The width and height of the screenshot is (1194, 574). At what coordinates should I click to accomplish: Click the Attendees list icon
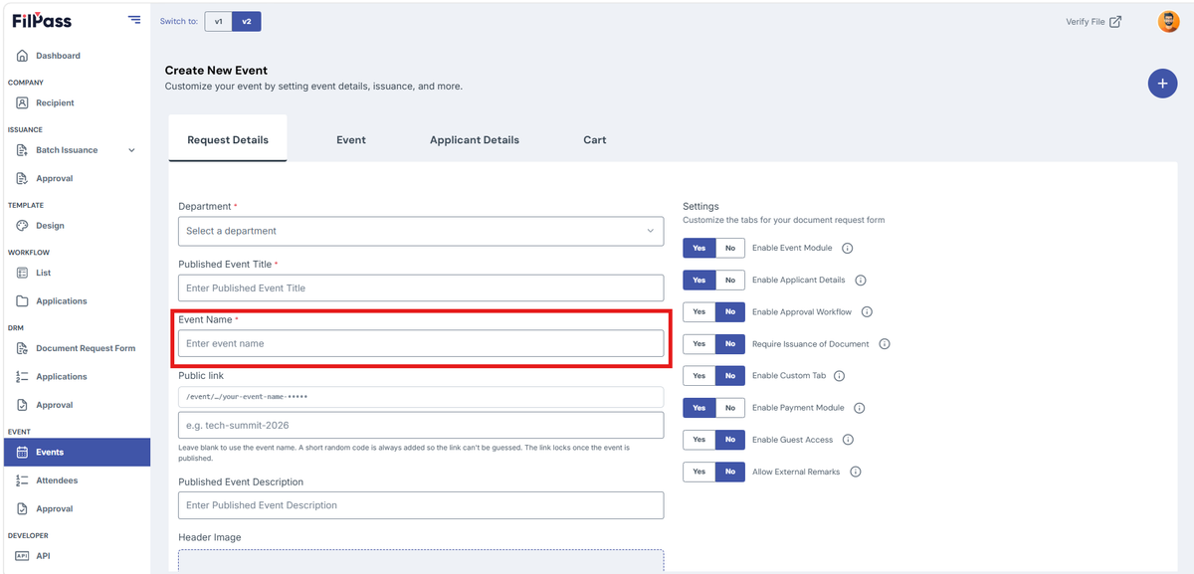[x=22, y=480]
